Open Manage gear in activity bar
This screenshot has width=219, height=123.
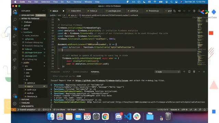[x=15, y=104]
